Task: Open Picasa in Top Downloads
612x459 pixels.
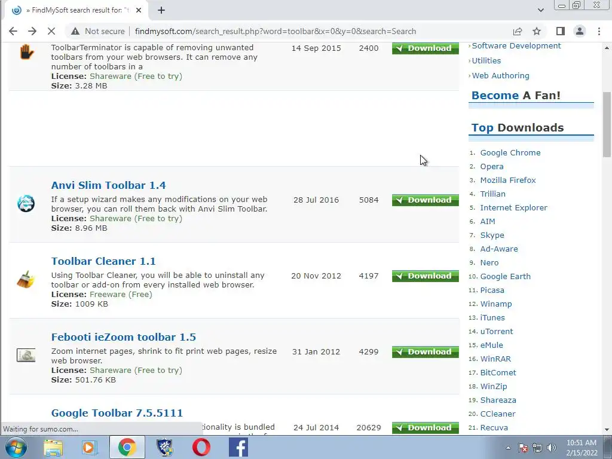Action: point(492,290)
